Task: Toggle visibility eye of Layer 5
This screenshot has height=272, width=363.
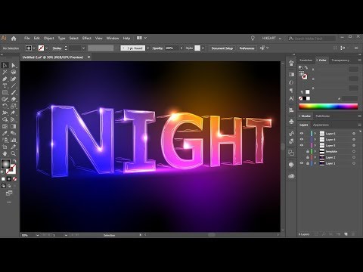Action: tap(302, 145)
